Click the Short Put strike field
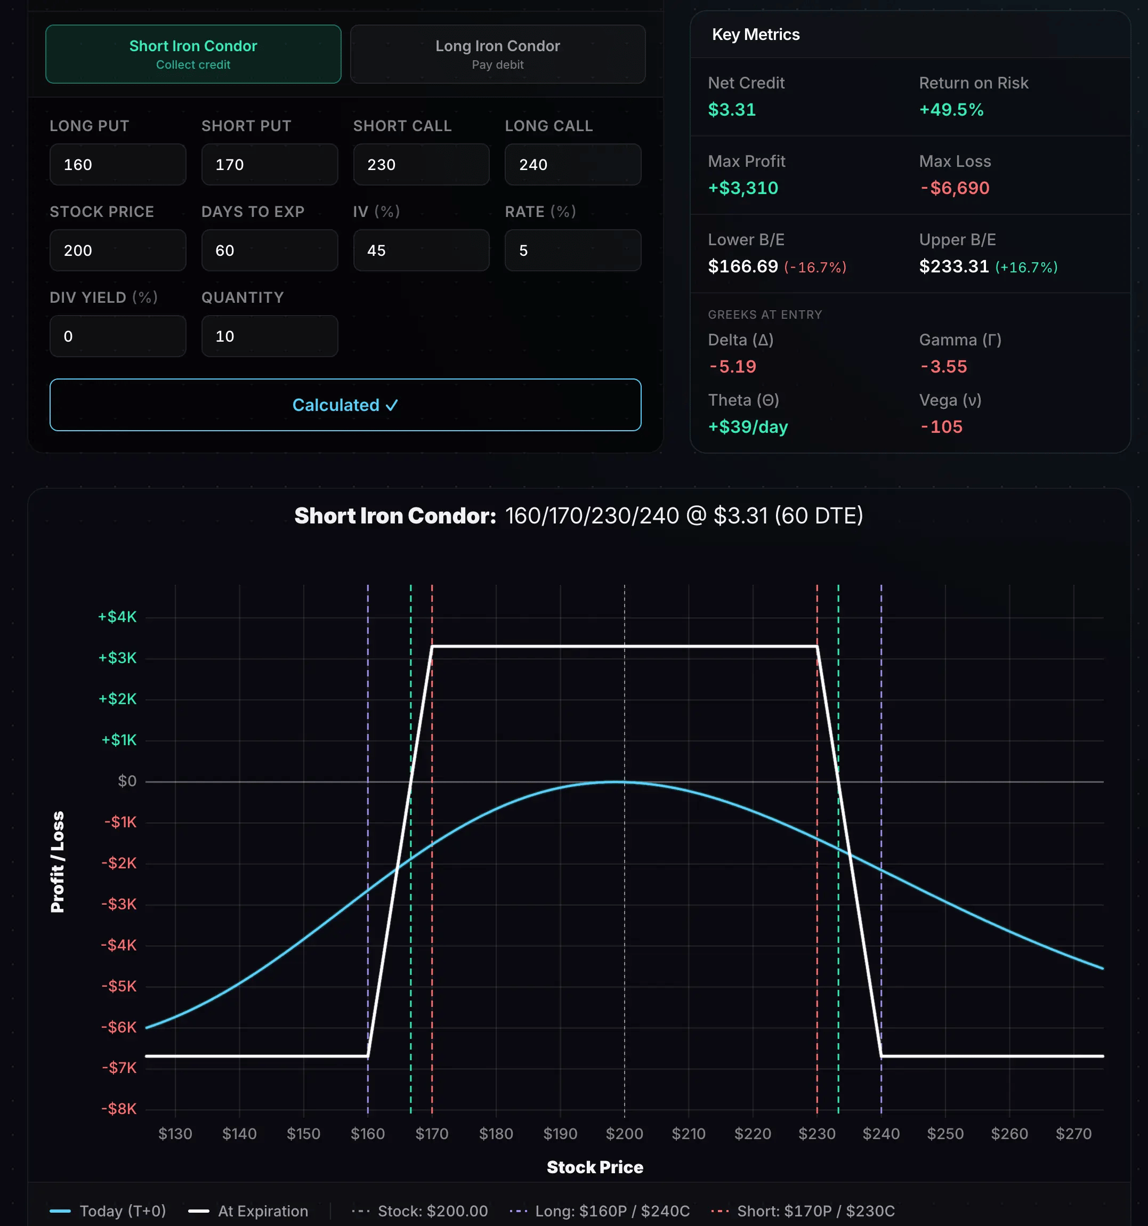Image resolution: width=1148 pixels, height=1226 pixels. pos(270,165)
